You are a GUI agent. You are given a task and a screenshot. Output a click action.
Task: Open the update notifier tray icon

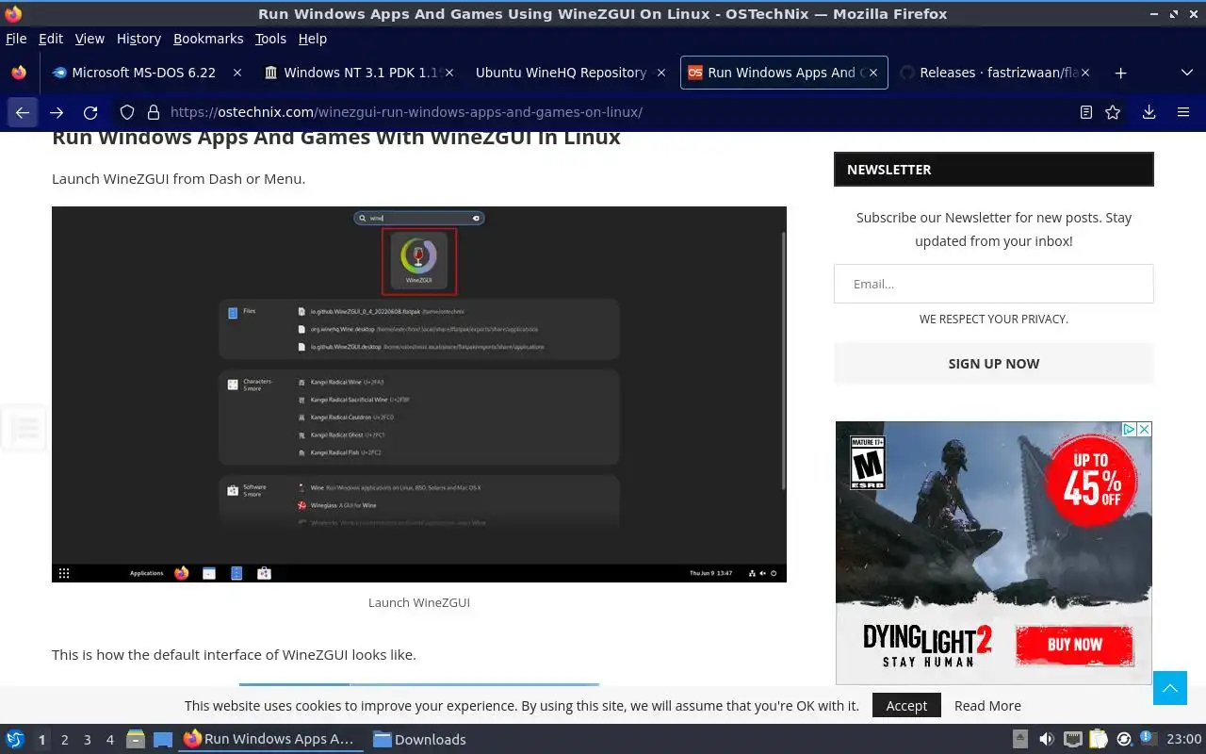click(x=1124, y=739)
